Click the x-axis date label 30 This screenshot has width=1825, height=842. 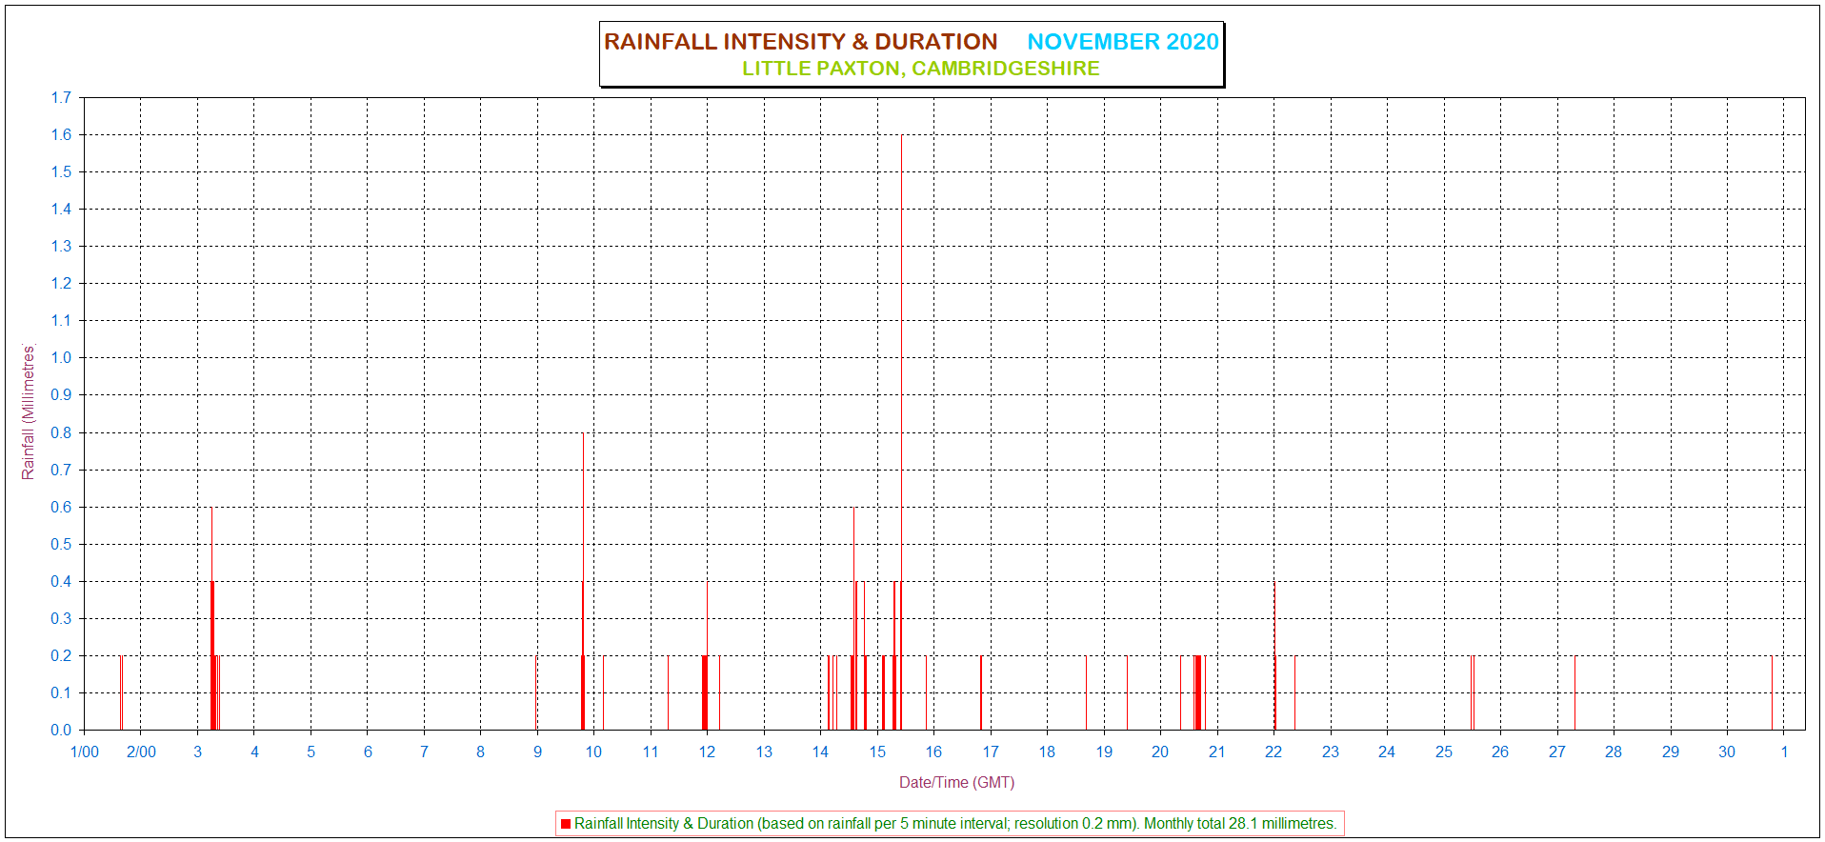(x=1727, y=752)
